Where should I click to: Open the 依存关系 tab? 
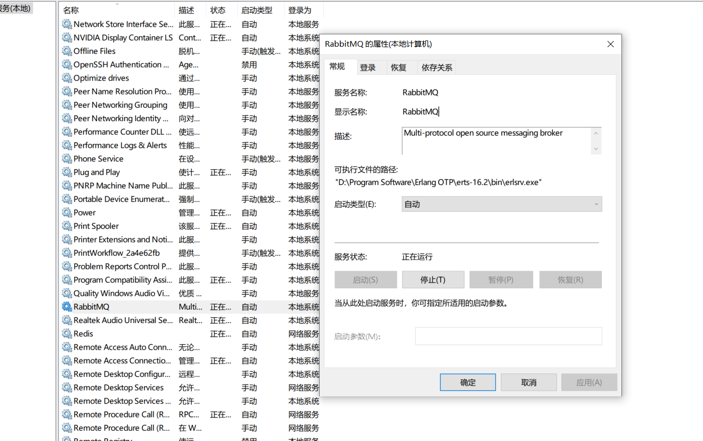(x=437, y=67)
